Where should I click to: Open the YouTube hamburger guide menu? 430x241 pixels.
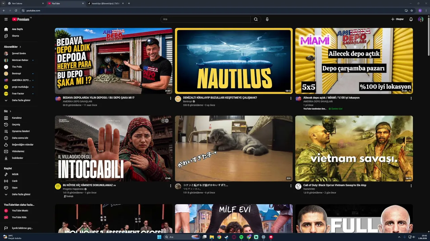(6, 19)
